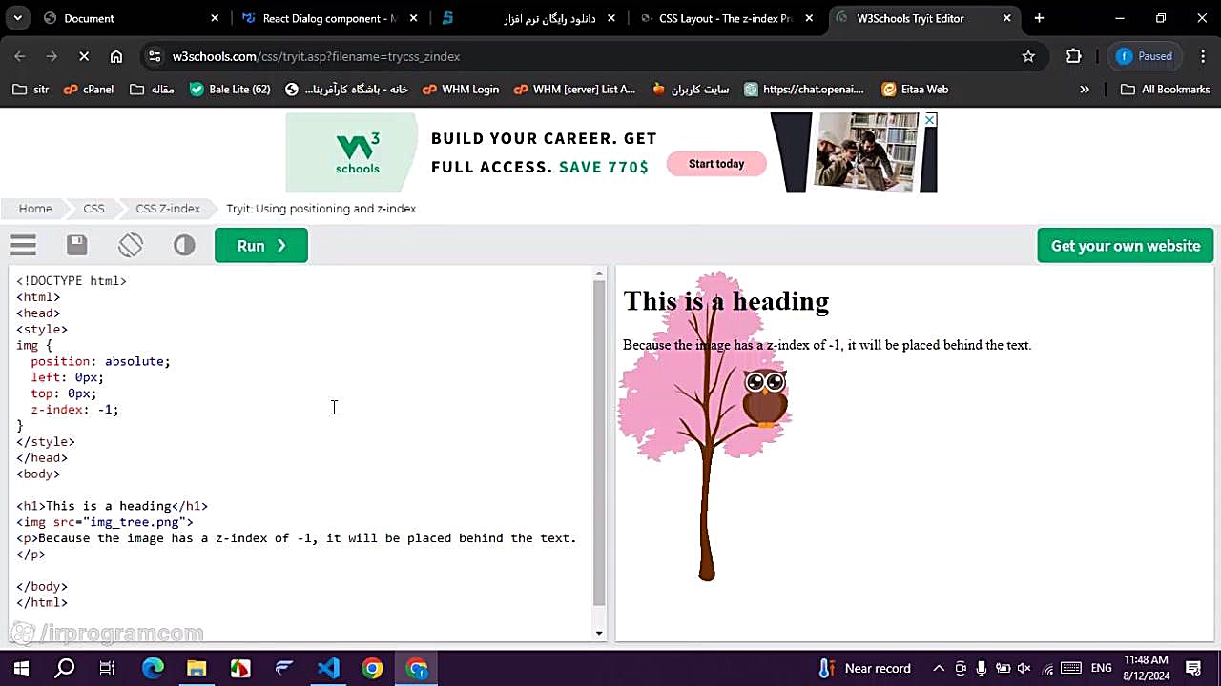Open the browser extensions puzzle icon
The image size is (1221, 686).
point(1074,56)
